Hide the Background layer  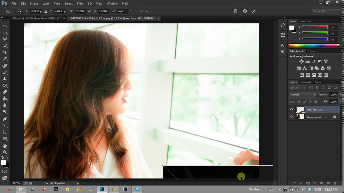click(x=292, y=117)
